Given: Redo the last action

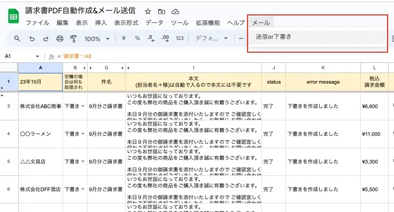Looking at the screenshot, I should (46, 38).
